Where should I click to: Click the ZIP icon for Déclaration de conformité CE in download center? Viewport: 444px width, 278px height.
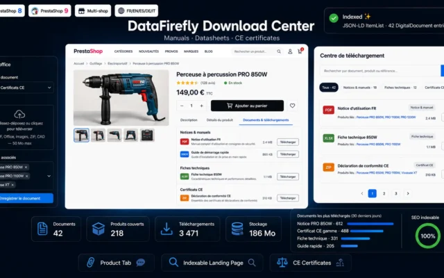(x=328, y=167)
